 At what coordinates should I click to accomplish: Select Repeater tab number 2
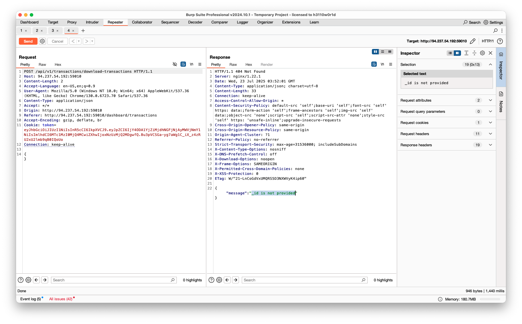[x=37, y=31]
